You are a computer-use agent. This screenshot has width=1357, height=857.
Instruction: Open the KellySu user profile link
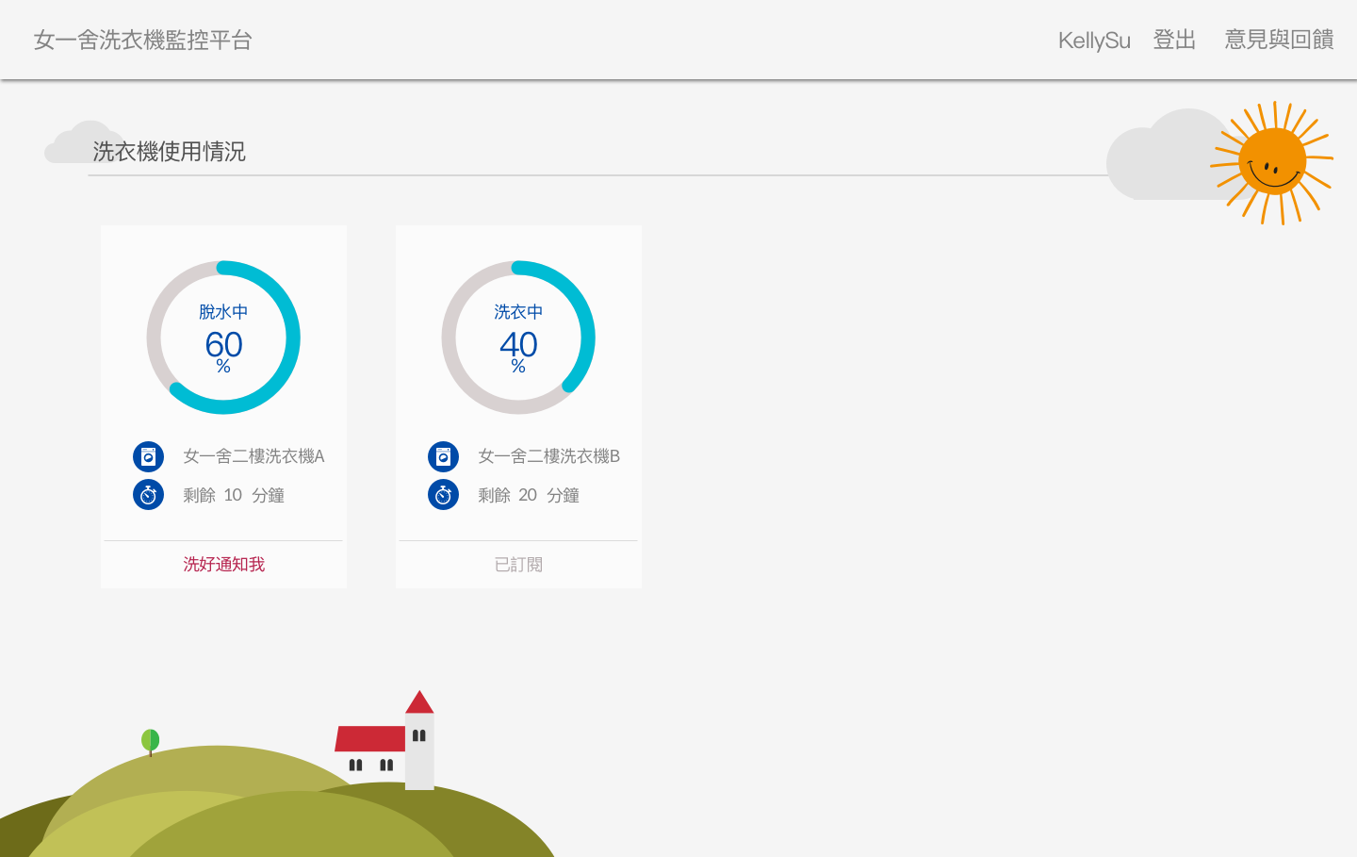coord(1094,40)
